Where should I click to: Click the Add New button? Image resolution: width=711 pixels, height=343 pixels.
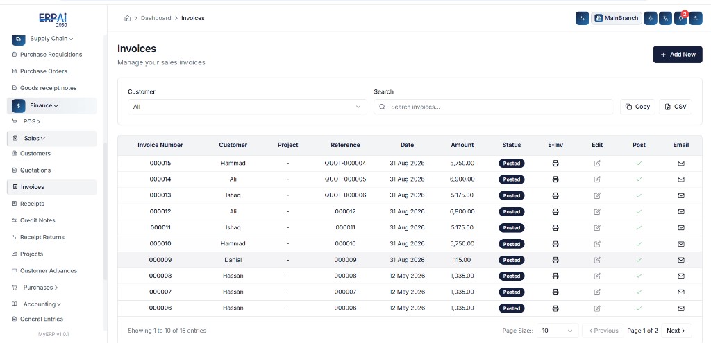tap(678, 55)
